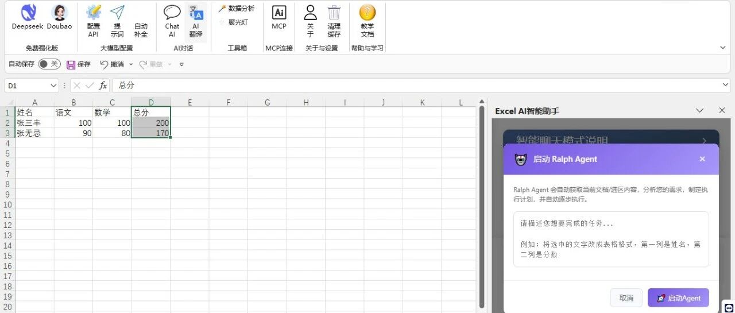Image resolution: width=735 pixels, height=313 pixels.
Task: Click the insert function fx icon
Action: [103, 86]
